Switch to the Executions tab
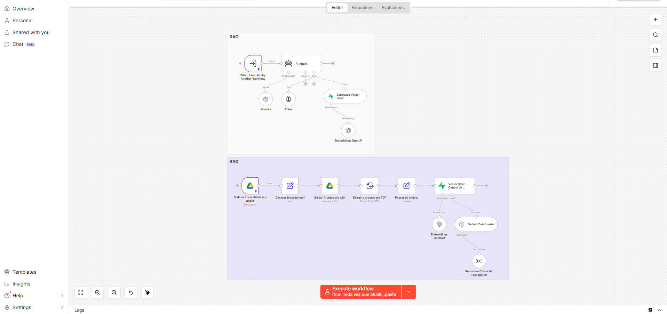The height and width of the screenshot is (314, 667). pos(362,8)
